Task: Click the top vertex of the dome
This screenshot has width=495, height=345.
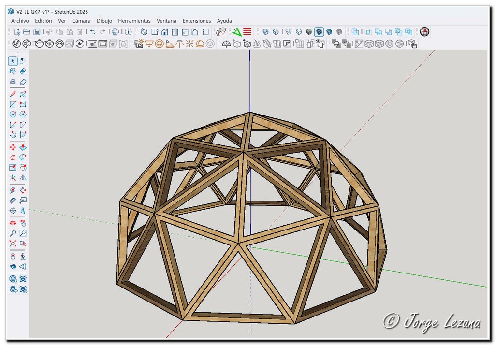Action: click(250, 113)
